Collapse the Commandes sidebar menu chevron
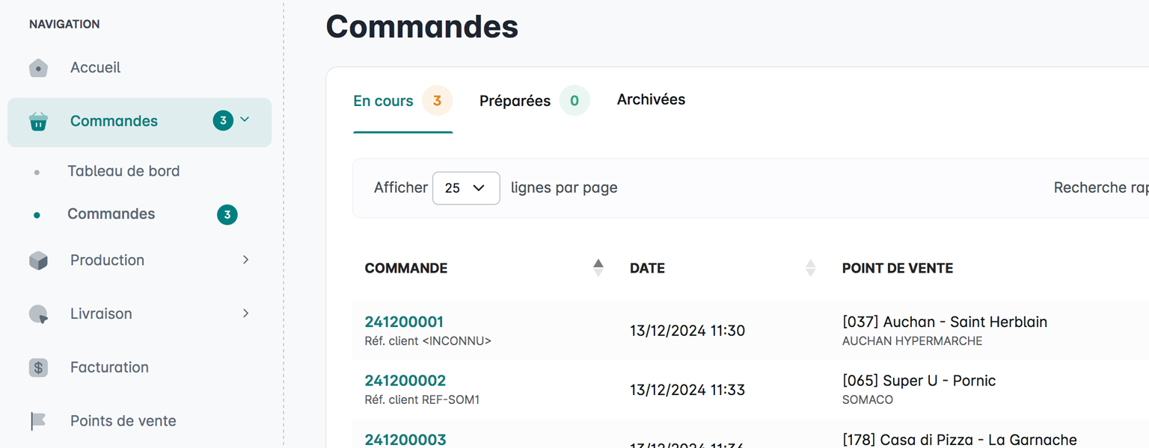Viewport: 1149px width, 448px height. [245, 119]
